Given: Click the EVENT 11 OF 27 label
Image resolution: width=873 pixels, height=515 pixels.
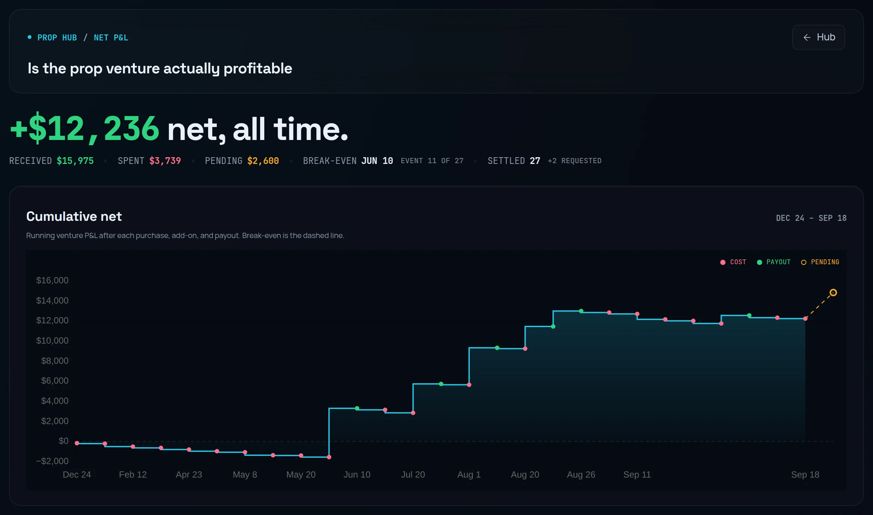Looking at the screenshot, I should pos(432,161).
